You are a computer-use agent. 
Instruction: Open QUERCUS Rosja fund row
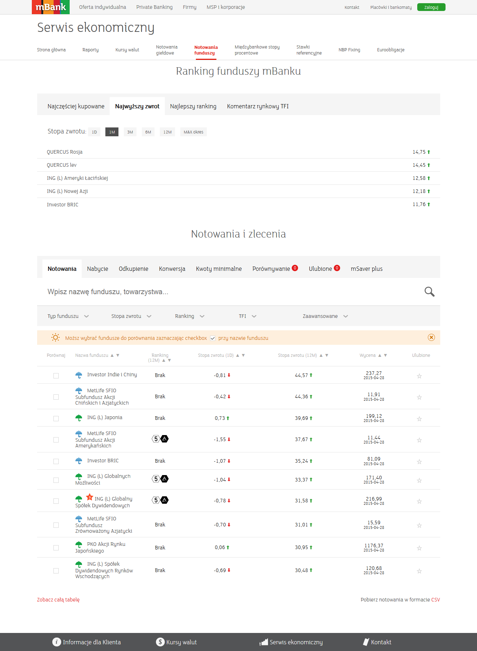point(239,152)
